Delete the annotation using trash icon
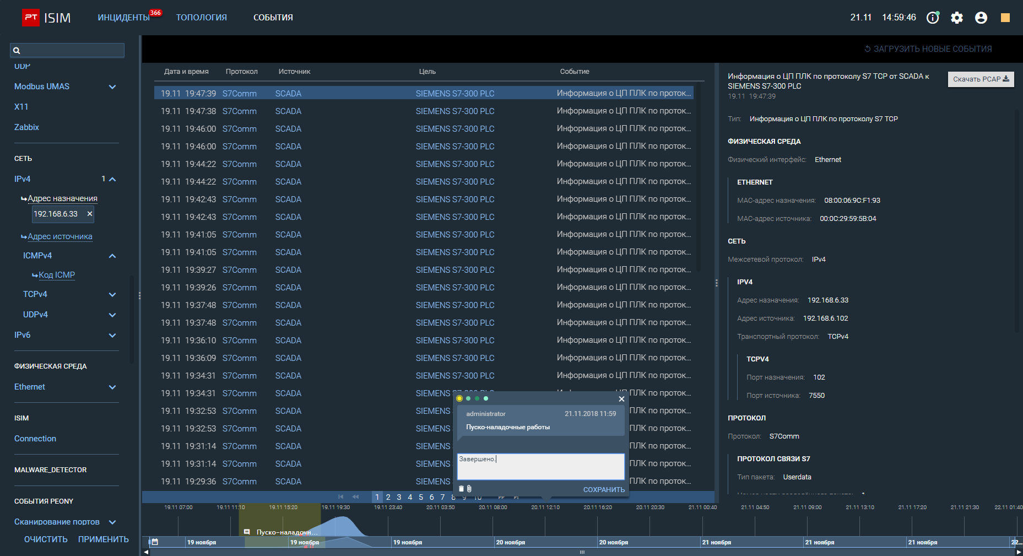The image size is (1023, 556). 461,489
